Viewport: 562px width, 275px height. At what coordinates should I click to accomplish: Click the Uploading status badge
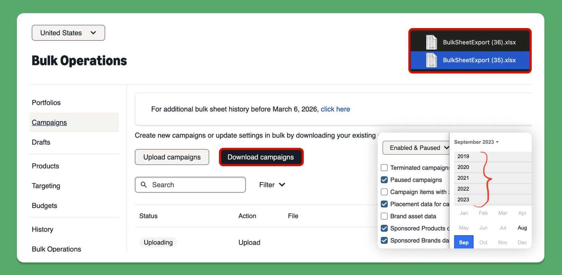tap(158, 242)
